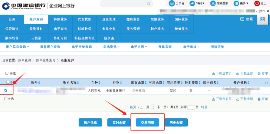Click the info icon after 您好

point(268,11)
